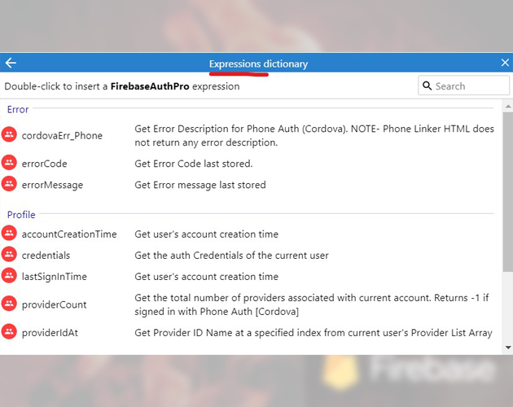Collapse the Profile category header

[x=21, y=215]
